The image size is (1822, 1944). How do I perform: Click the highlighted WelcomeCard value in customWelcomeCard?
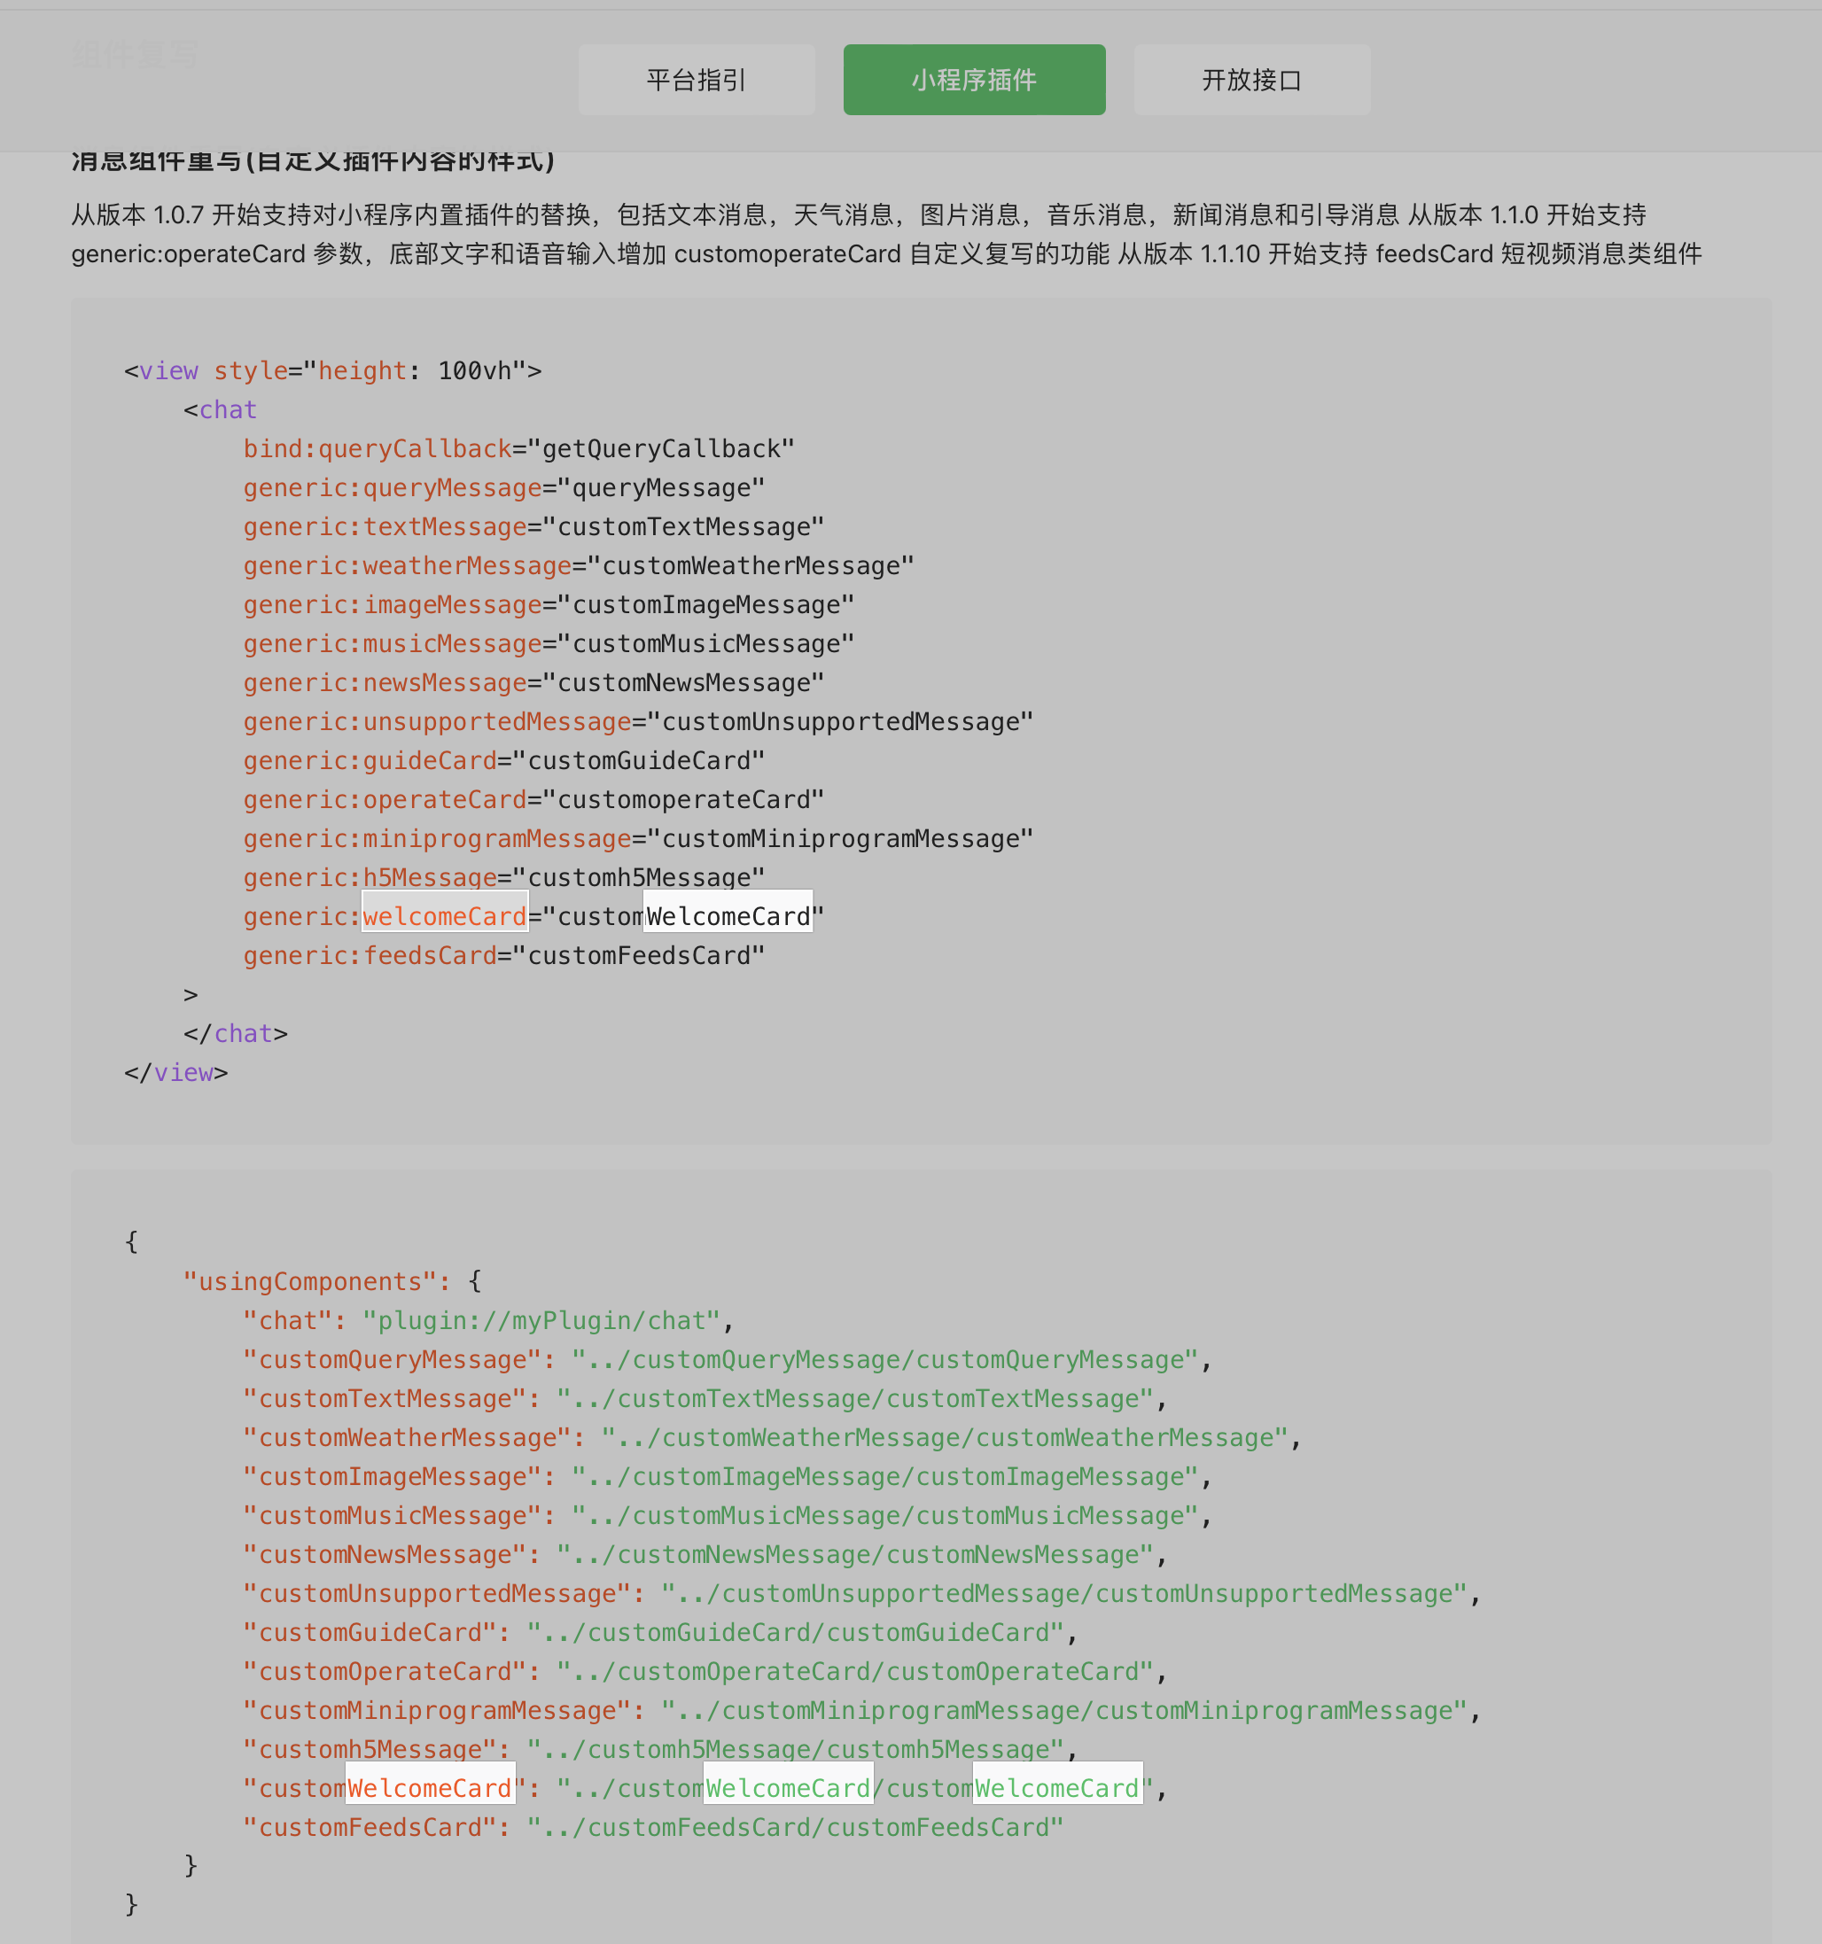728,916
